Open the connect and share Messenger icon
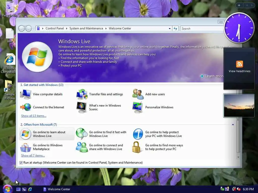The height and width of the screenshot is (193, 258). pyautogui.click(x=82, y=147)
